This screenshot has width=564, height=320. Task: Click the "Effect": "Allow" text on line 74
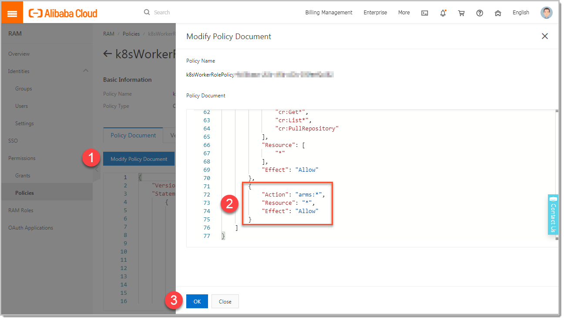click(x=290, y=211)
